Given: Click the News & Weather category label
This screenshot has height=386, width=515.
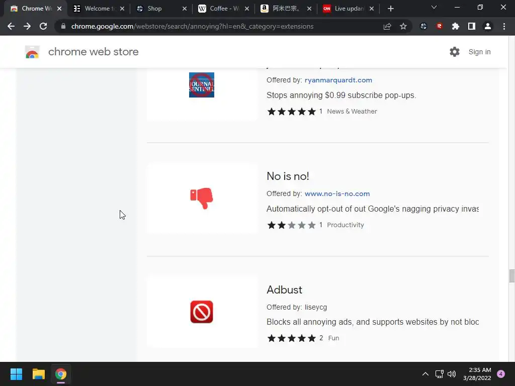Looking at the screenshot, I should pyautogui.click(x=352, y=111).
